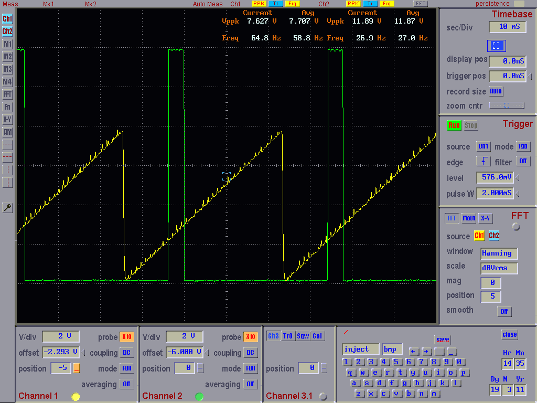Open the Mk2 marker menu
Viewport: 537px width, 403px height.
coord(91,4)
